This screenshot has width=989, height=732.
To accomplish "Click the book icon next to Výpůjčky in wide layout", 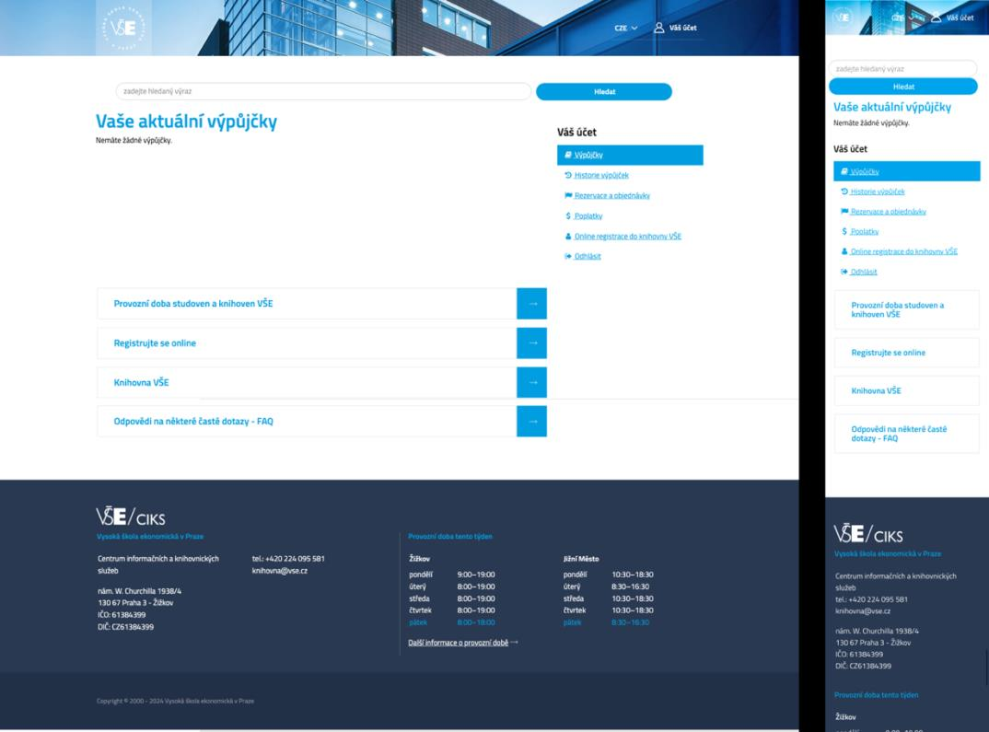I will [x=567, y=155].
